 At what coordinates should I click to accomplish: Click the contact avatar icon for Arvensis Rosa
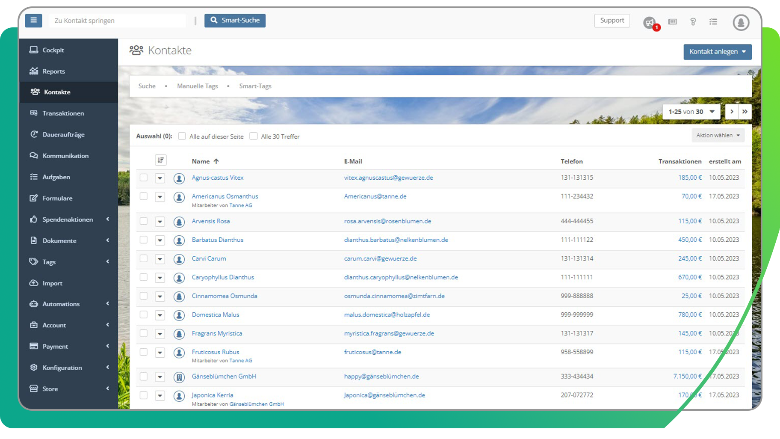point(179,222)
